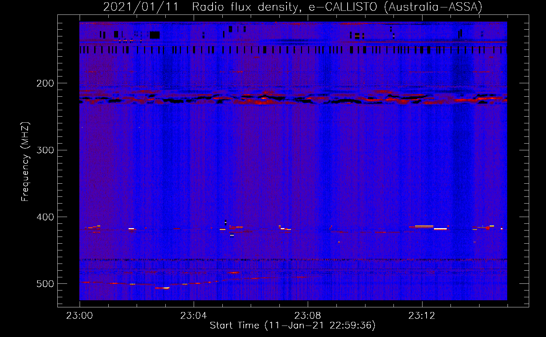Click the '500' frequency tick label
The width and height of the screenshot is (546, 337).
pos(45,284)
